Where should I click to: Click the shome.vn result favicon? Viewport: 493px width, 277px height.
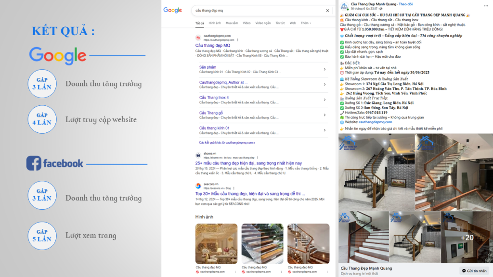point(198,155)
